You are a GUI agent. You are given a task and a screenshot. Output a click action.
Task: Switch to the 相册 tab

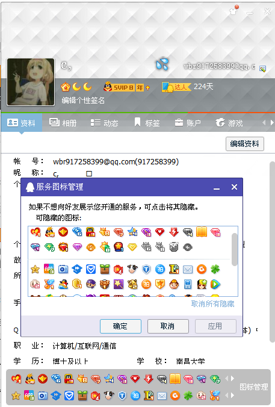tap(63, 122)
